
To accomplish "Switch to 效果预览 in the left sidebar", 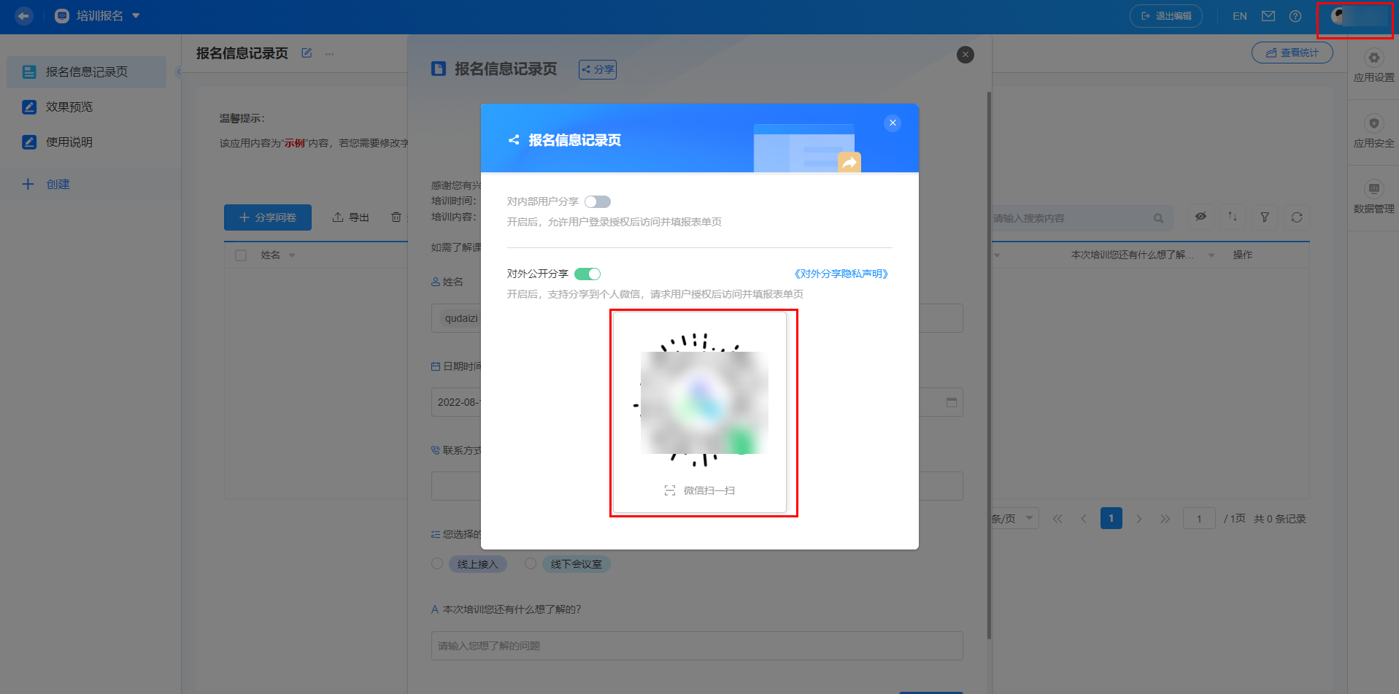I will tap(69, 107).
